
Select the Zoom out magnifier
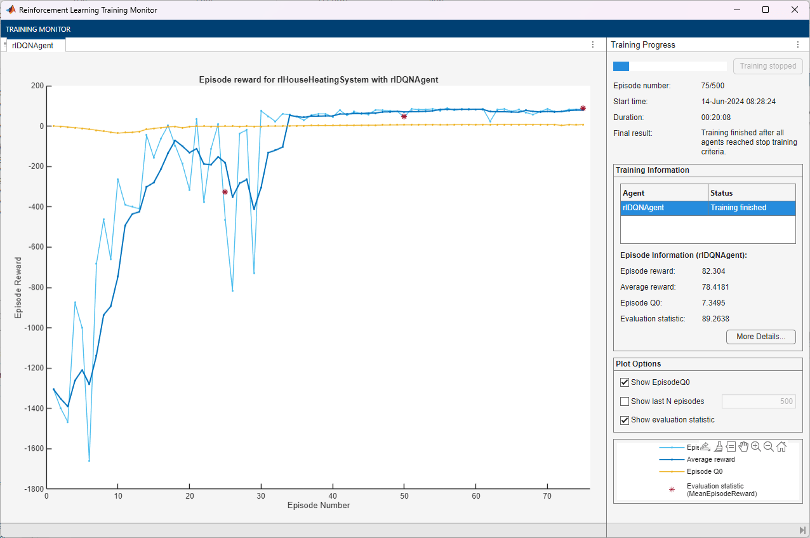(x=768, y=447)
